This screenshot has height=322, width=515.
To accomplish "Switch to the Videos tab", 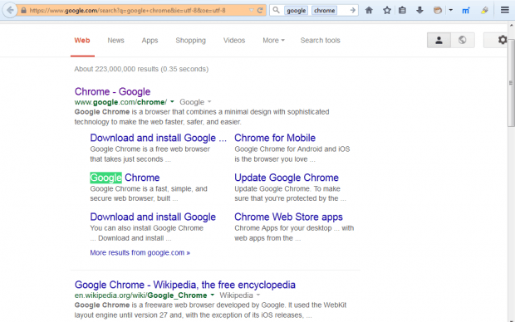I will pos(234,41).
